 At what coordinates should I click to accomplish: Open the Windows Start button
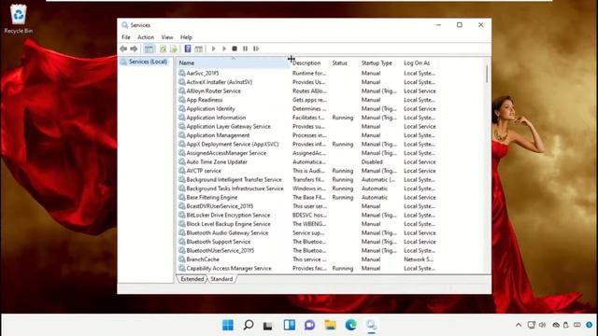[x=228, y=325]
